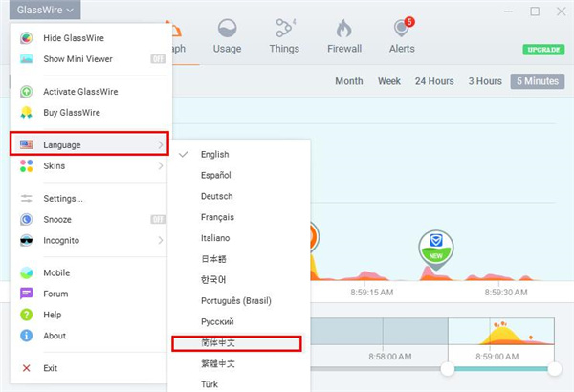Click the About menu text
Viewport: 574px width, 392px height.
point(55,336)
